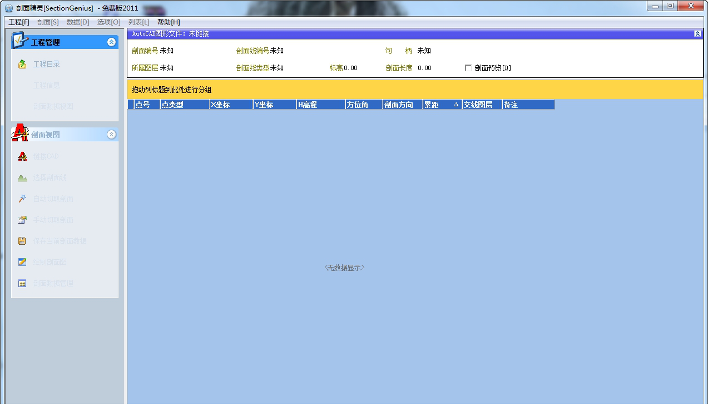Image resolution: width=708 pixels, height=420 pixels.
Task: Click the 点号 column header
Action: coord(147,104)
